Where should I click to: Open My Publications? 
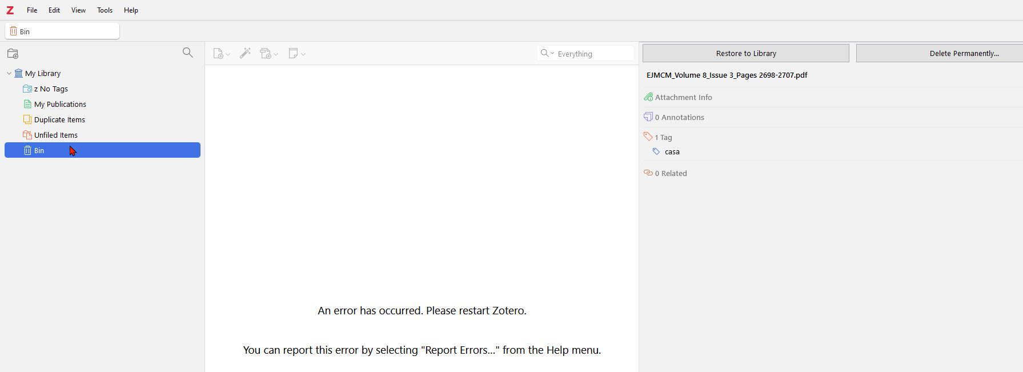(60, 105)
